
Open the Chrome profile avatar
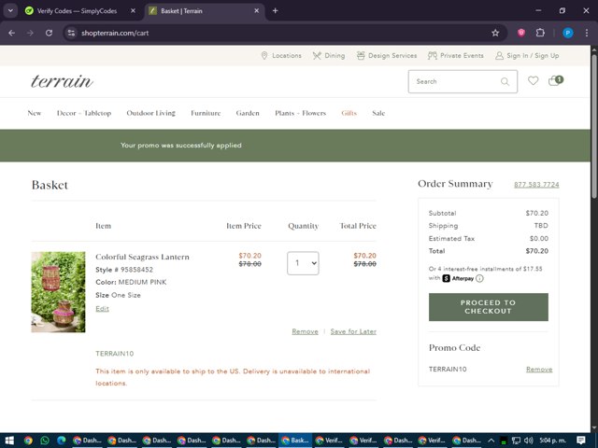coord(568,34)
